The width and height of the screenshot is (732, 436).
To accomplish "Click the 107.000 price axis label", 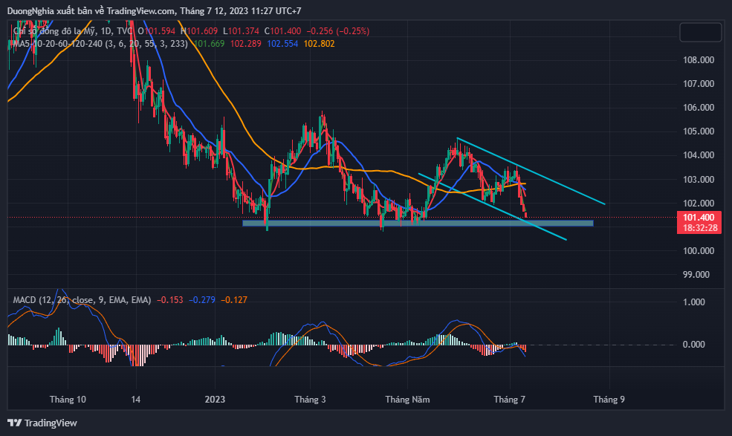I will coord(699,84).
